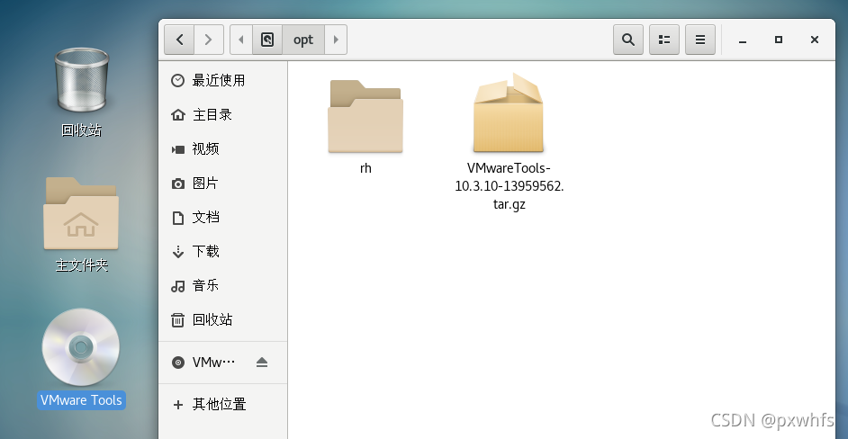Click the desktop 回收站 label
Viewport: 848px width, 439px height.
[81, 130]
